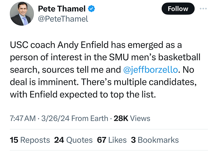The height and width of the screenshot is (153, 218).
Task: Open the 3 Bookmarks count
Action: [x=155, y=140]
